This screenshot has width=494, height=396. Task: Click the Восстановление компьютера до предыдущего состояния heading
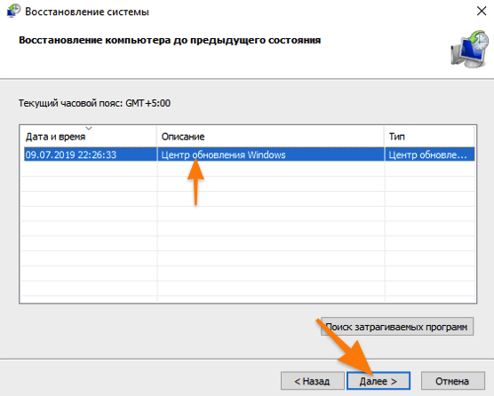(170, 40)
